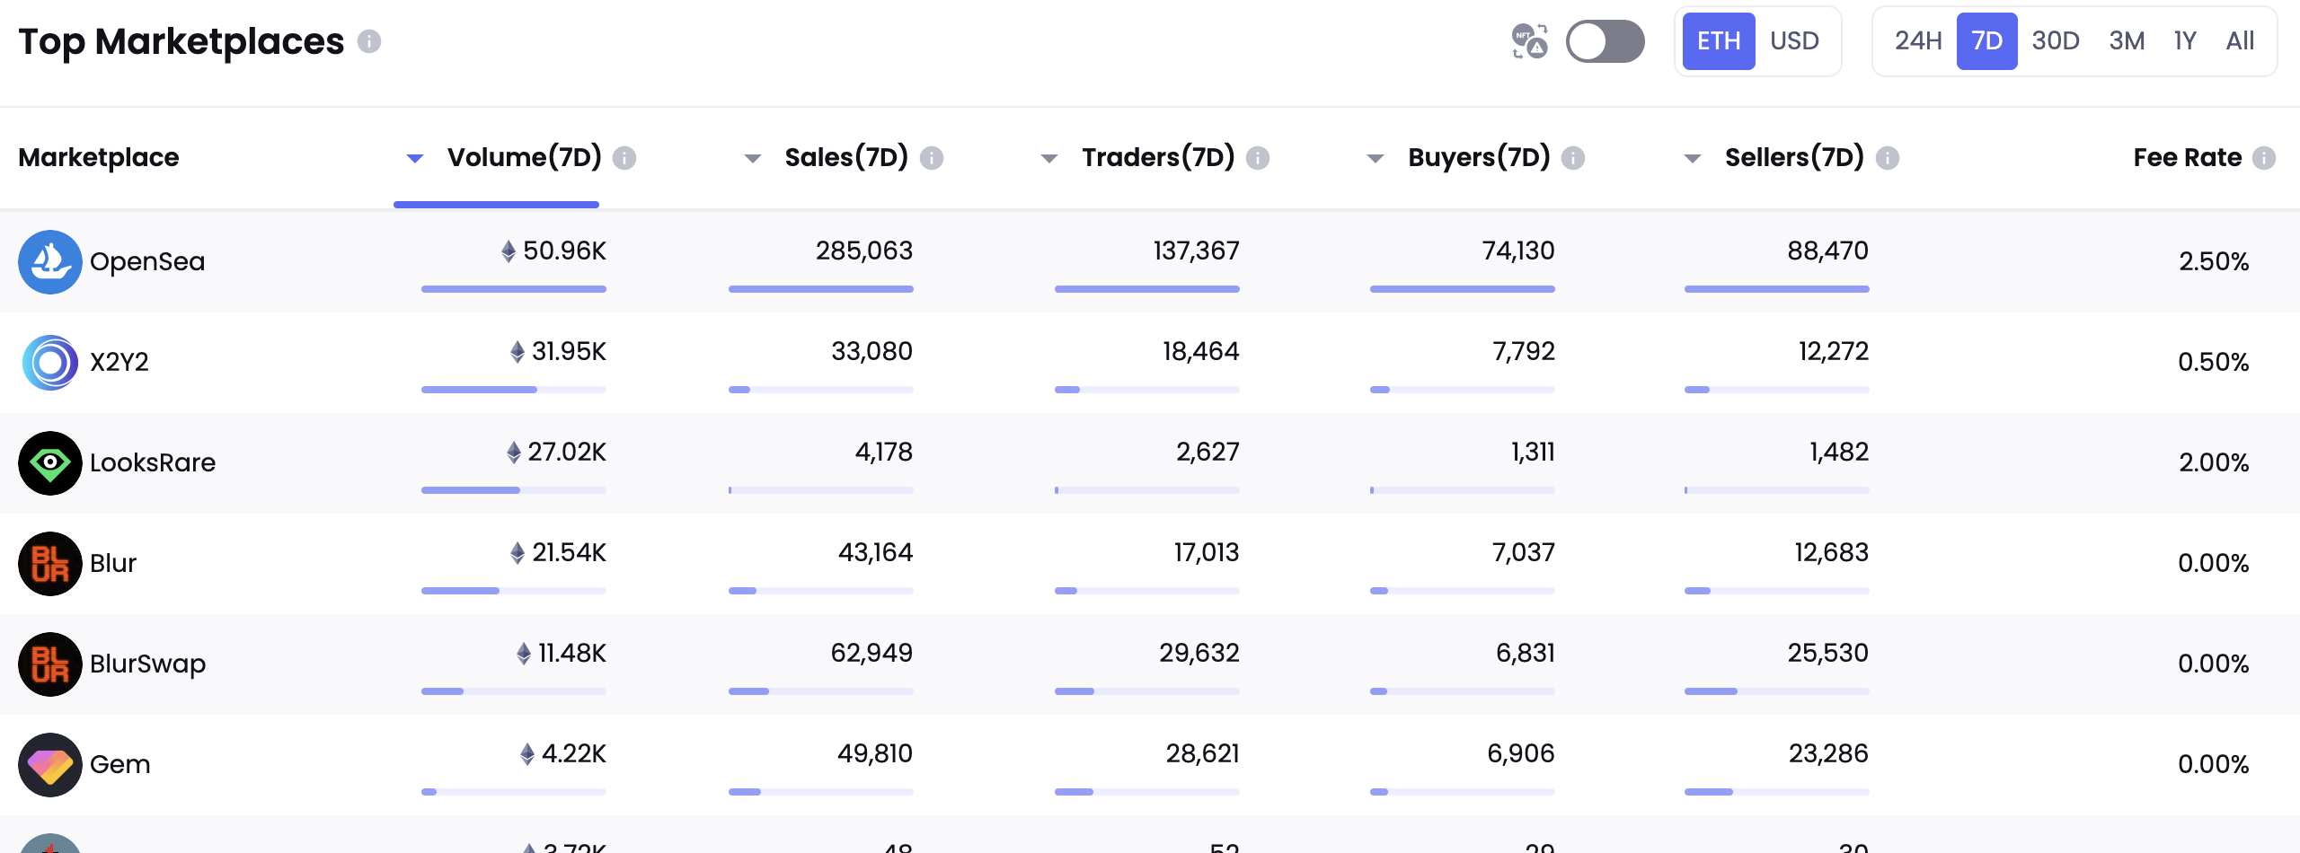Click the OpenSea sailboat logo icon
Screen dimensions: 2300x853
[50, 262]
